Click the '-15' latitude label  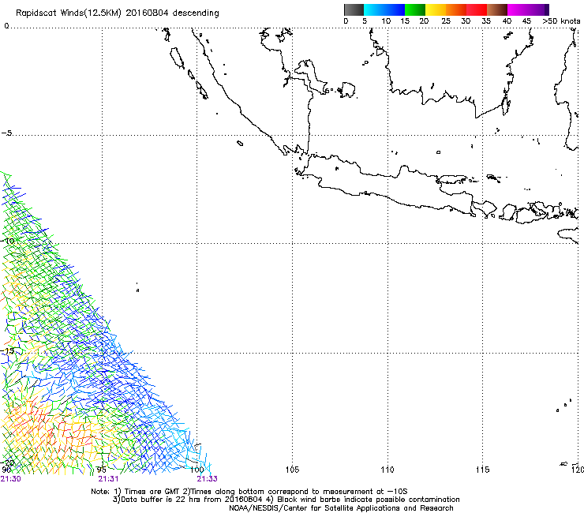[x=8, y=350]
